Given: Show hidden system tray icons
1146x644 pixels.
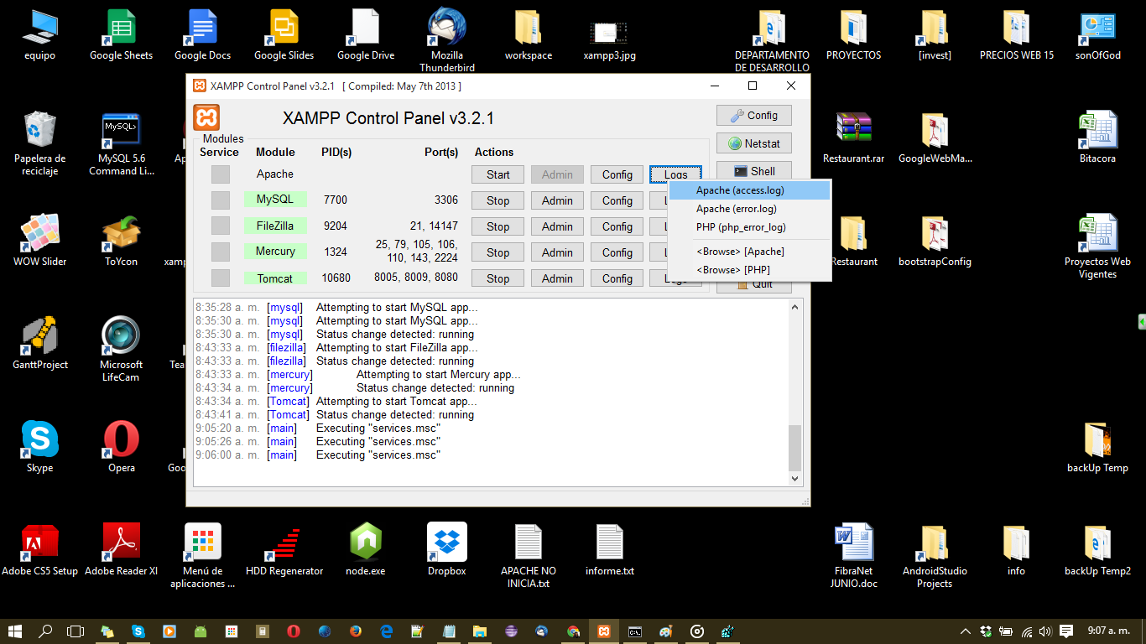Looking at the screenshot, I should pos(966,631).
